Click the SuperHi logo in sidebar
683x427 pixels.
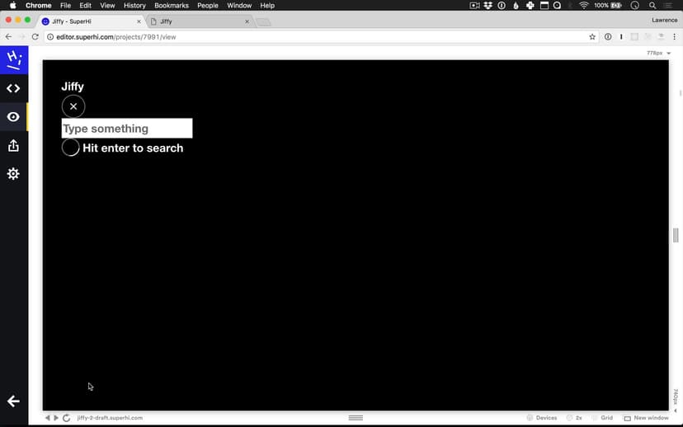tap(13, 59)
